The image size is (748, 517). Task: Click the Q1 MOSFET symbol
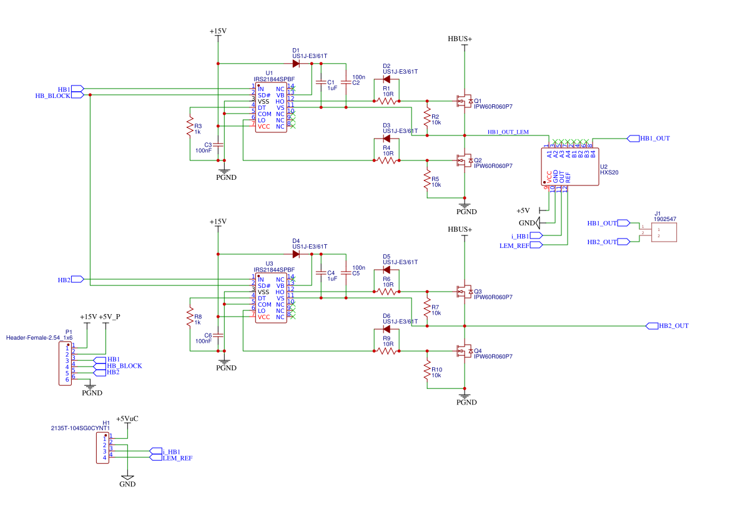pyautogui.click(x=464, y=101)
